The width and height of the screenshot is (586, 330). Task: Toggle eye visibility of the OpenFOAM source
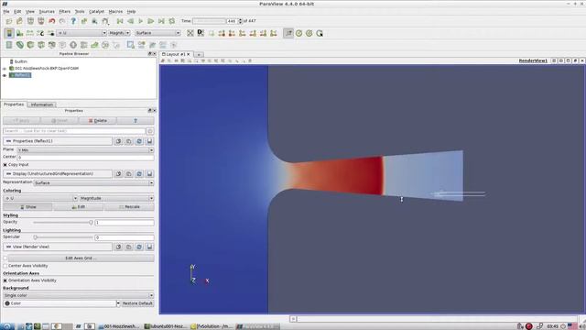point(5,69)
